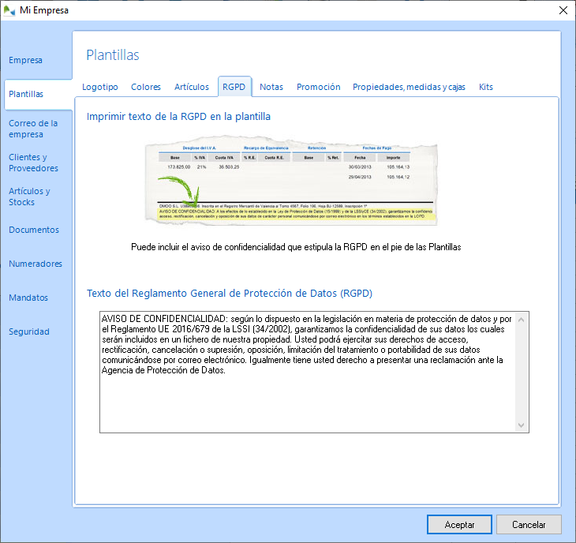Go to the Seguridad section
This screenshot has width=576, height=543.
click(29, 331)
